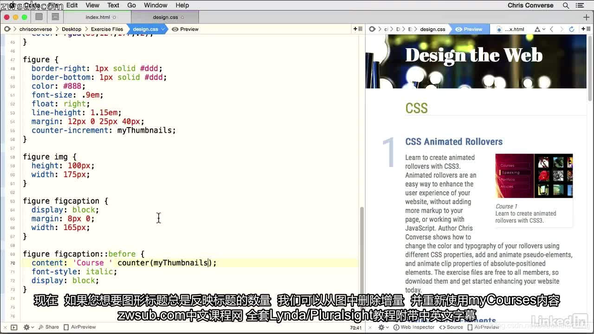This screenshot has height=334, width=594.
Task: Click the split pane icon in left path bar
Action: (358, 29)
